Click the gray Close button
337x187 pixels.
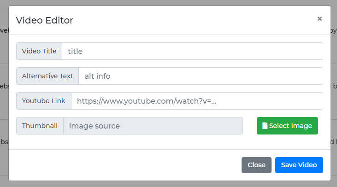256,165
